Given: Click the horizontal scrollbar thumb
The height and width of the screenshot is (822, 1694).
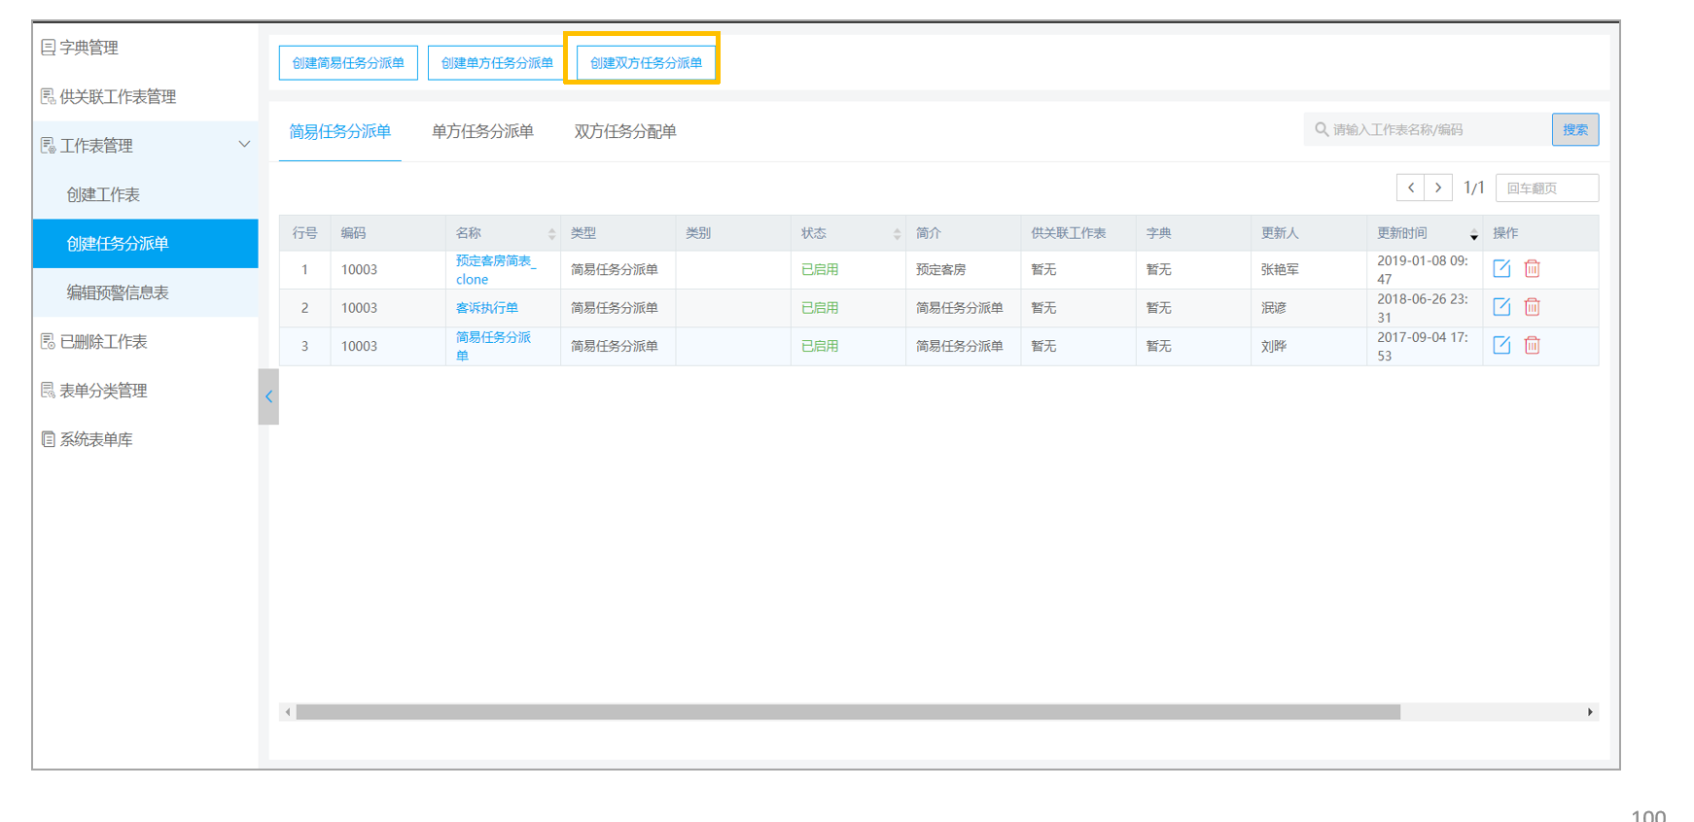Looking at the screenshot, I should coord(848,712).
